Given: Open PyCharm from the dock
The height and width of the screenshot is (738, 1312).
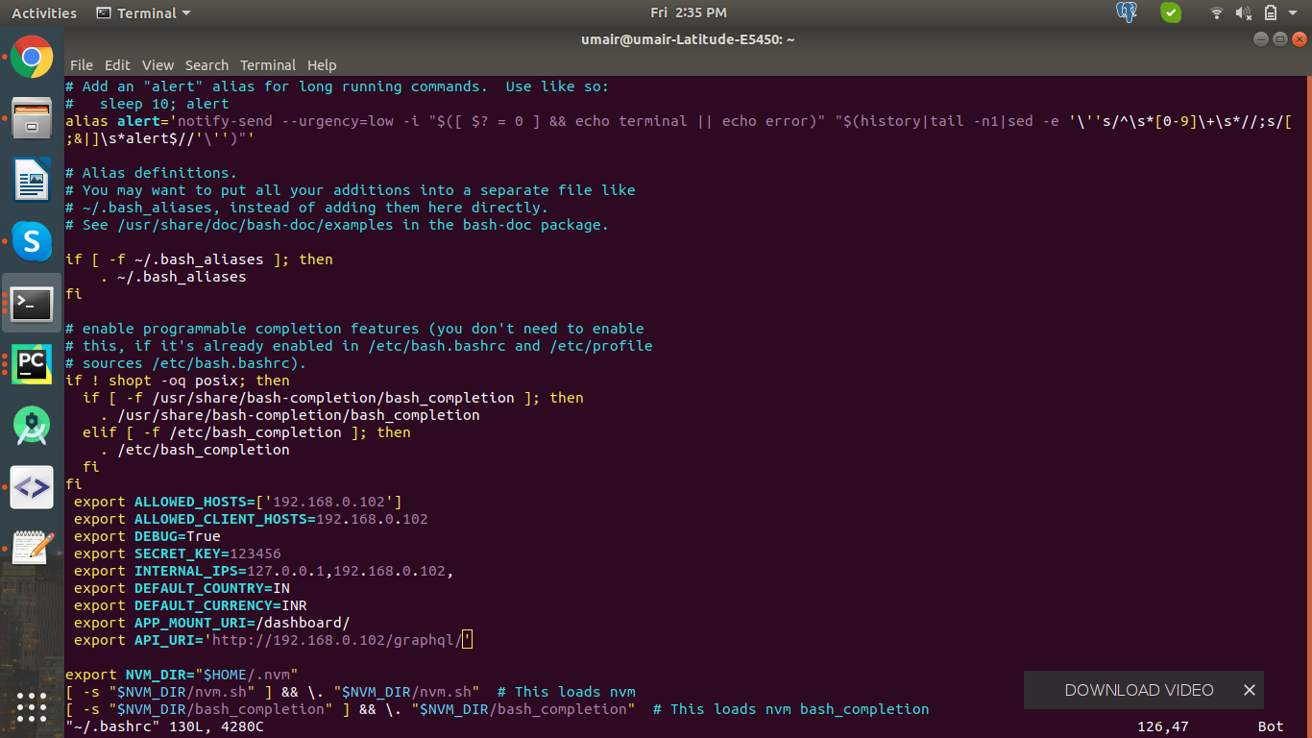Looking at the screenshot, I should coord(32,364).
